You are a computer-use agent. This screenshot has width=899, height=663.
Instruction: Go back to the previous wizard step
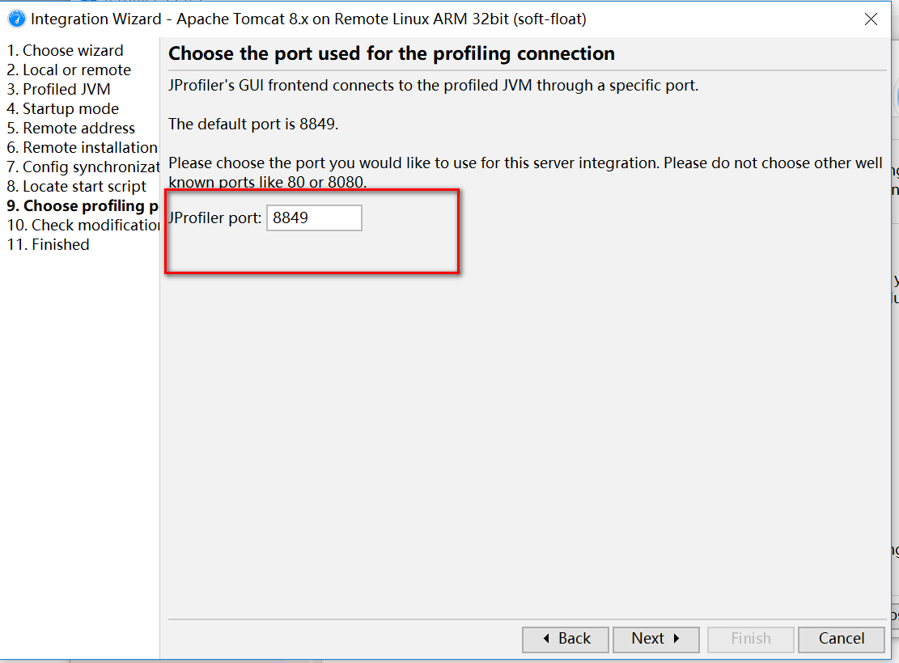[x=566, y=639]
